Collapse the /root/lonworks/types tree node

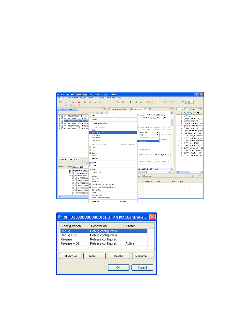(x=67, y=171)
